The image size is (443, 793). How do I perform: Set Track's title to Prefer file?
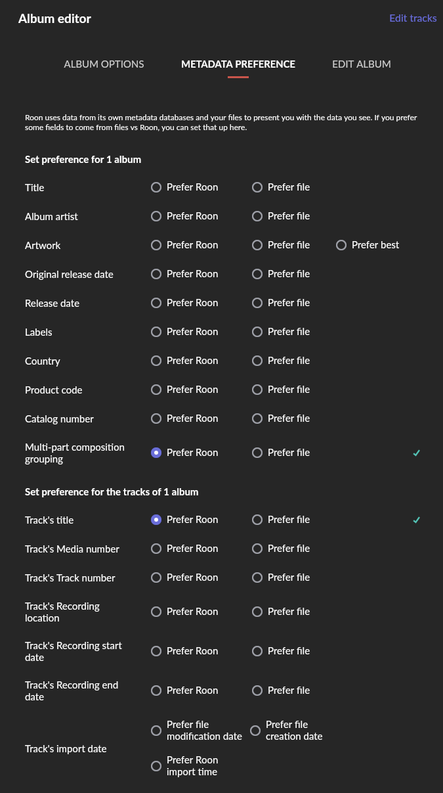(x=257, y=520)
